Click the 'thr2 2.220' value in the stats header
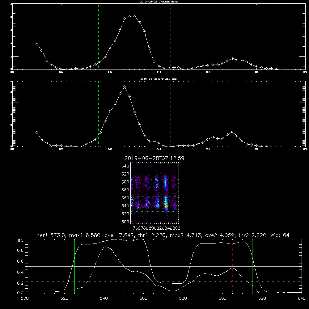 (x=253, y=235)
